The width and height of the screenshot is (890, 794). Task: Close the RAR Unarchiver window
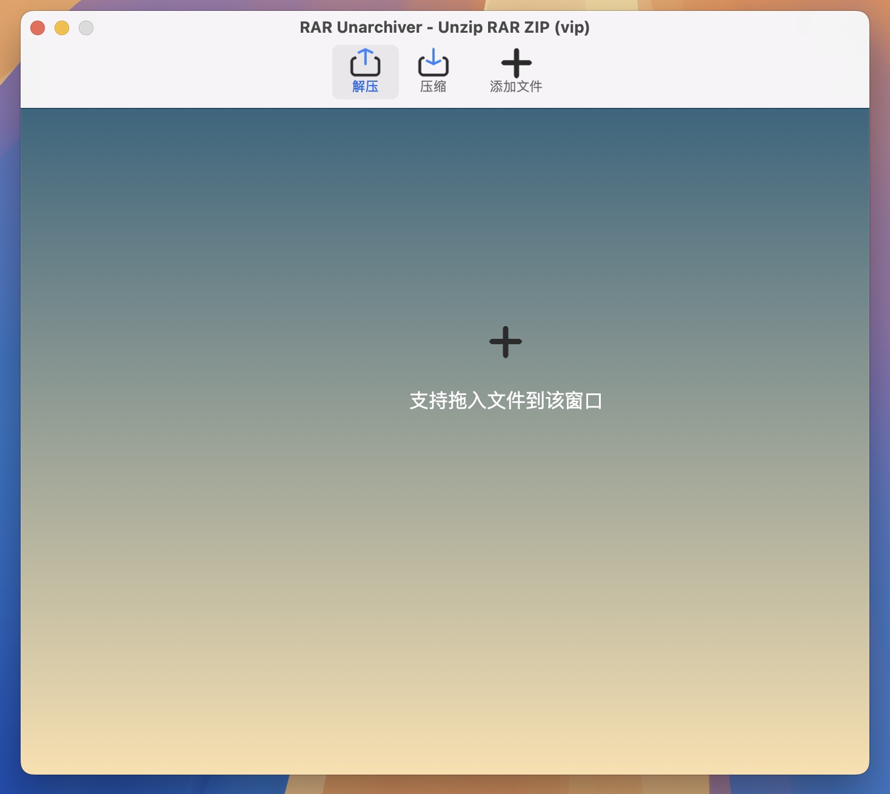[38, 28]
